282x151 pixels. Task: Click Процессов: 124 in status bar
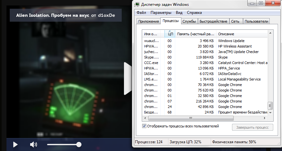pyautogui.click(x=149, y=142)
